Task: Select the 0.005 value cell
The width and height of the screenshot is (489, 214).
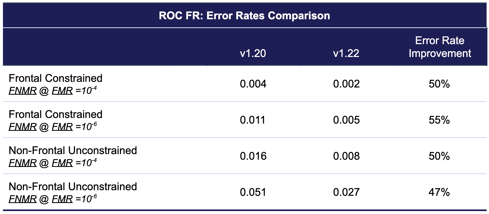Action: (346, 120)
